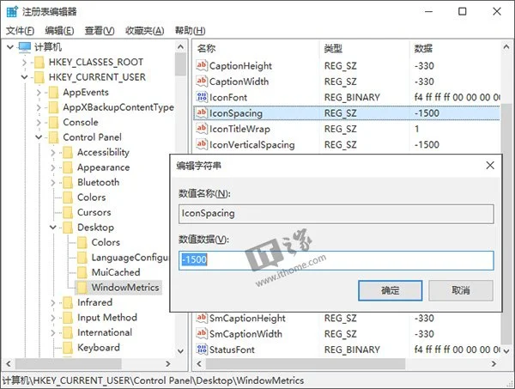The height and width of the screenshot is (389, 515).
Task: Collapse the HKEY_CURRENT_USER tree node
Action: (25, 77)
